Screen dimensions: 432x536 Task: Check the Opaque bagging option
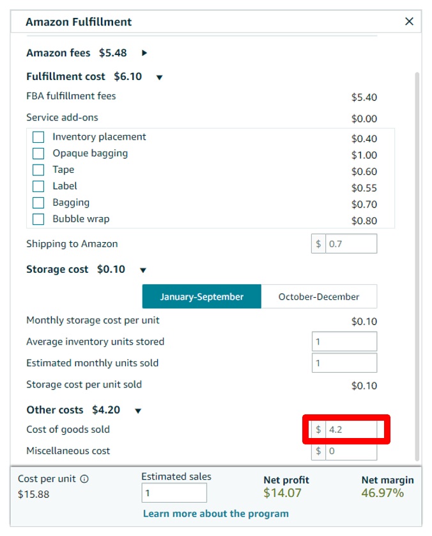point(39,154)
